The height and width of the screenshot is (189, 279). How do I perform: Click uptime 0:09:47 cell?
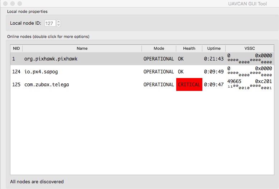click(x=214, y=84)
